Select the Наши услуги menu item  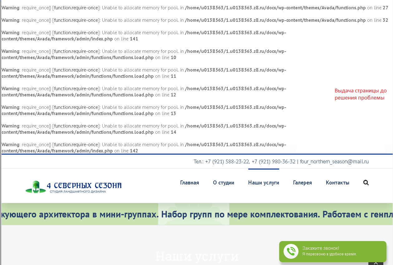264,183
